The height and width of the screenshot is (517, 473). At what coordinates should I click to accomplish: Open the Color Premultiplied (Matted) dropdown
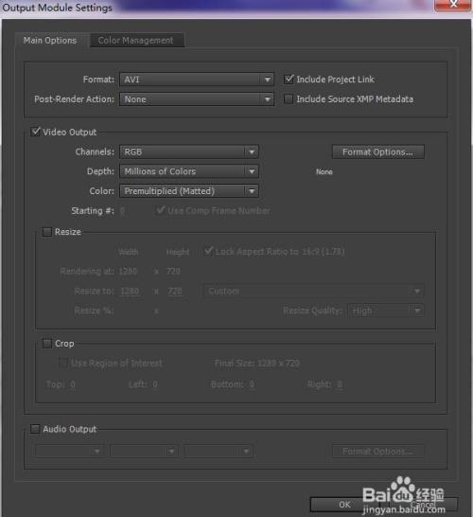(189, 191)
